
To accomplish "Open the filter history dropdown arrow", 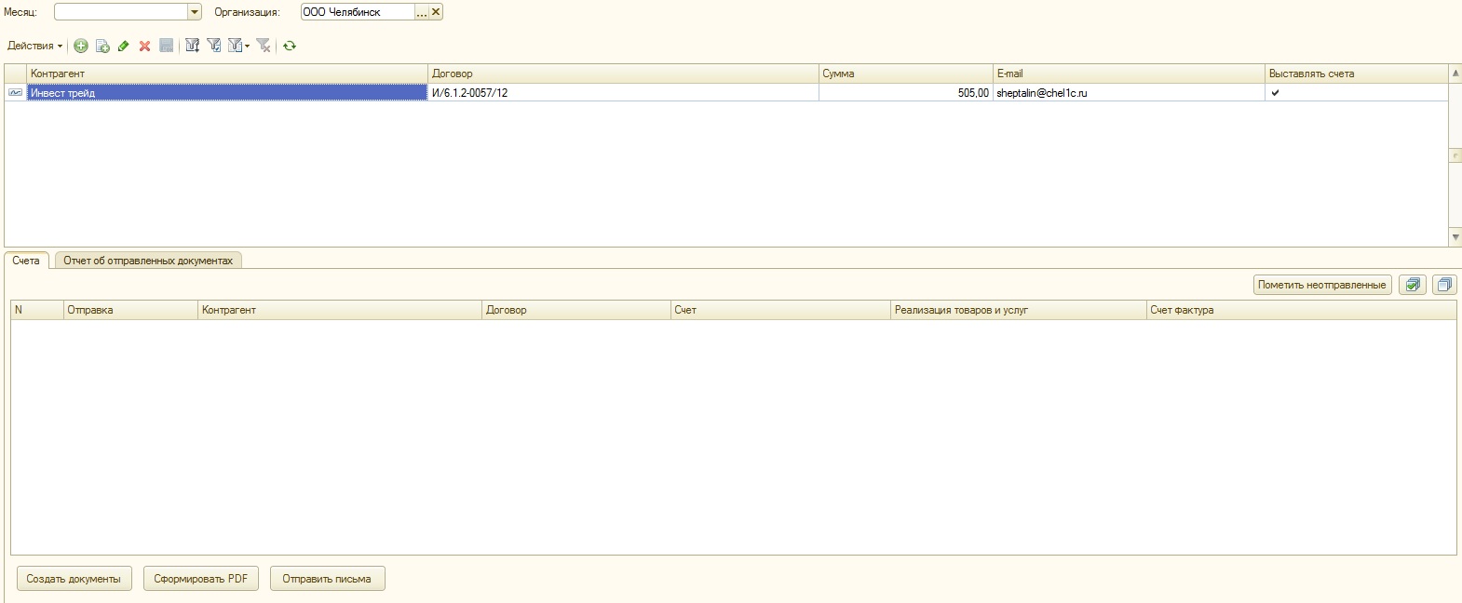I will click(247, 46).
